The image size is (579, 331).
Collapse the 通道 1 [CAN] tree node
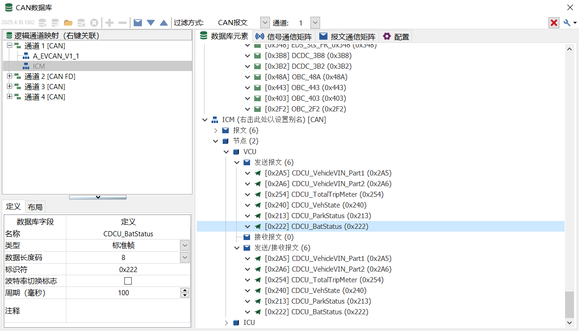pos(9,46)
